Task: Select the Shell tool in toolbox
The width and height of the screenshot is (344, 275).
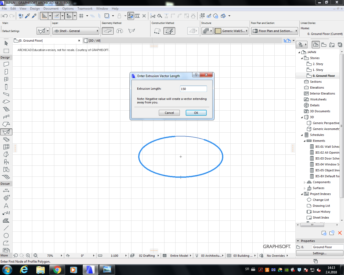Action: point(6,132)
